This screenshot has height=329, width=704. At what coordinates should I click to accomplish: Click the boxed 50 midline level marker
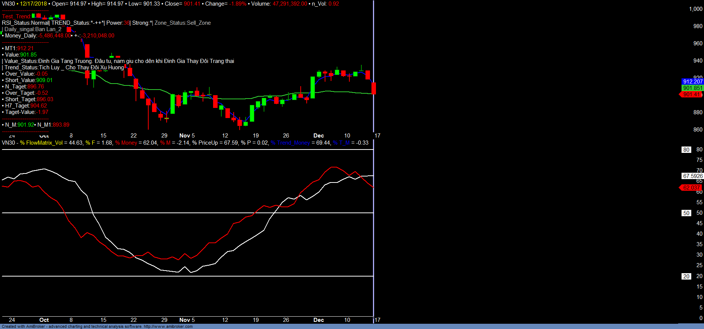pos(686,213)
